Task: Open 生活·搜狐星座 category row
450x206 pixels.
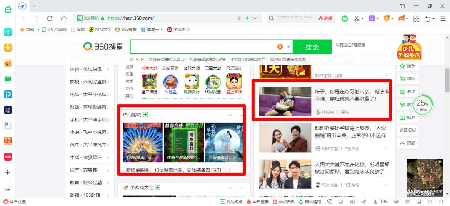Action: click(x=89, y=158)
